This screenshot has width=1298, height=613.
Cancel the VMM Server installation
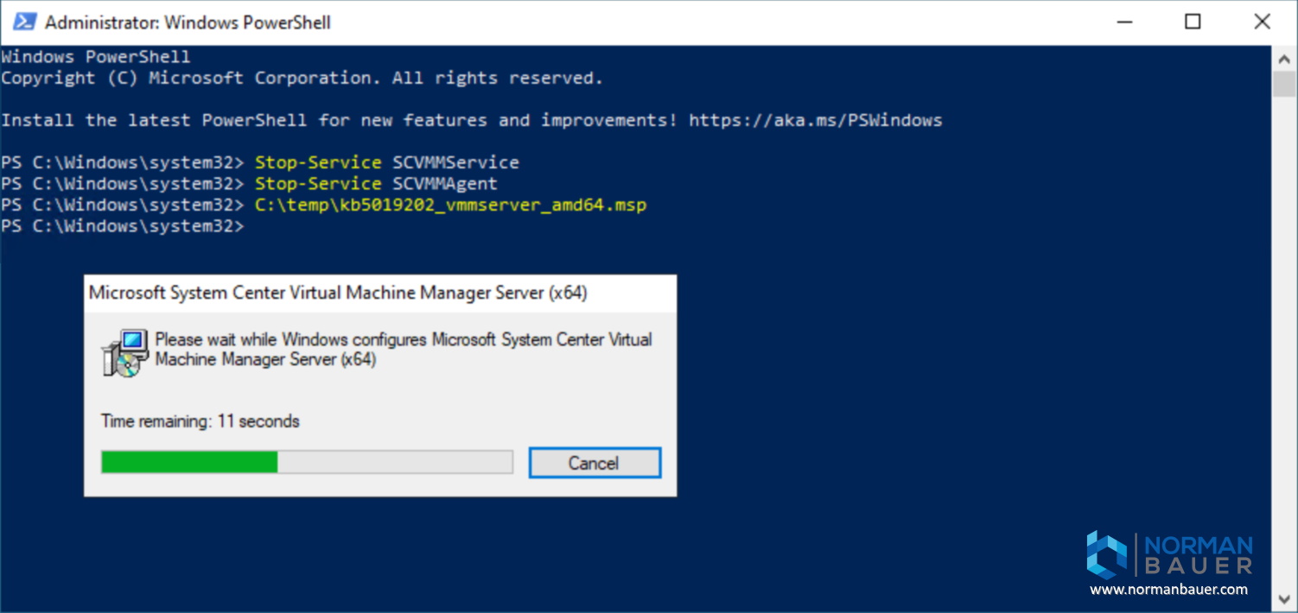click(595, 463)
